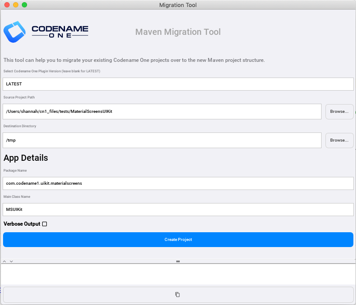Copy the output with the clipboard icon

click(x=178, y=295)
